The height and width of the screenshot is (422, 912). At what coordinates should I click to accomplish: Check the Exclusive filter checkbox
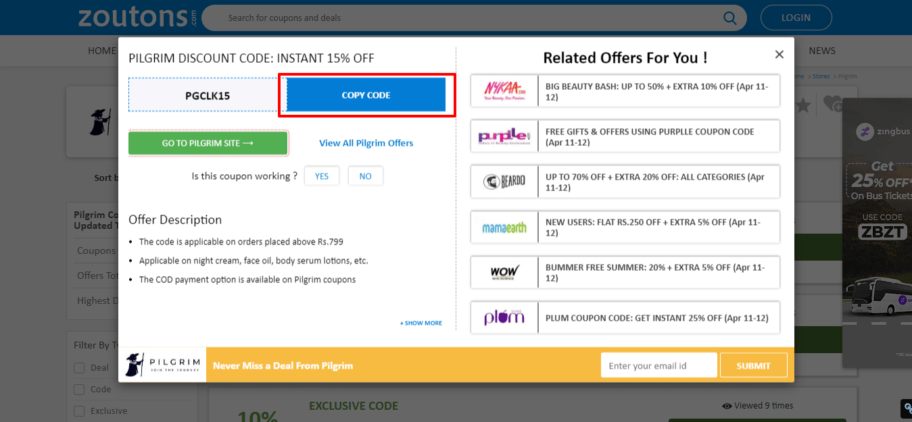click(x=78, y=411)
